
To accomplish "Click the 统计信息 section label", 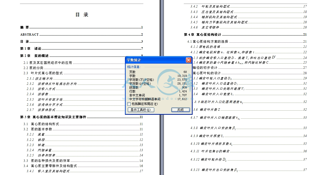I will point(134,67).
